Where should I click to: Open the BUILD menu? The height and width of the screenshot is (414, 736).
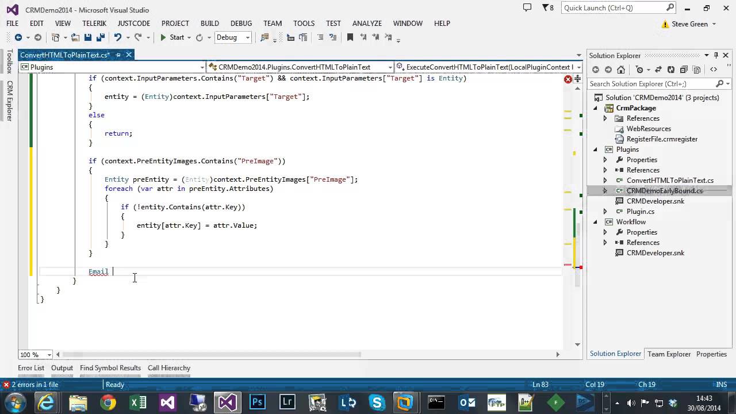[x=210, y=24]
